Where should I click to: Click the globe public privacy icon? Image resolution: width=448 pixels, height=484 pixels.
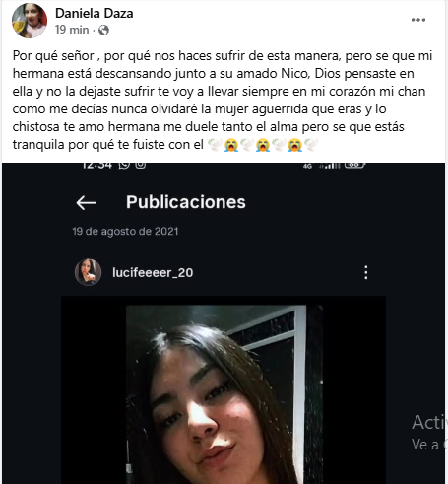103,31
